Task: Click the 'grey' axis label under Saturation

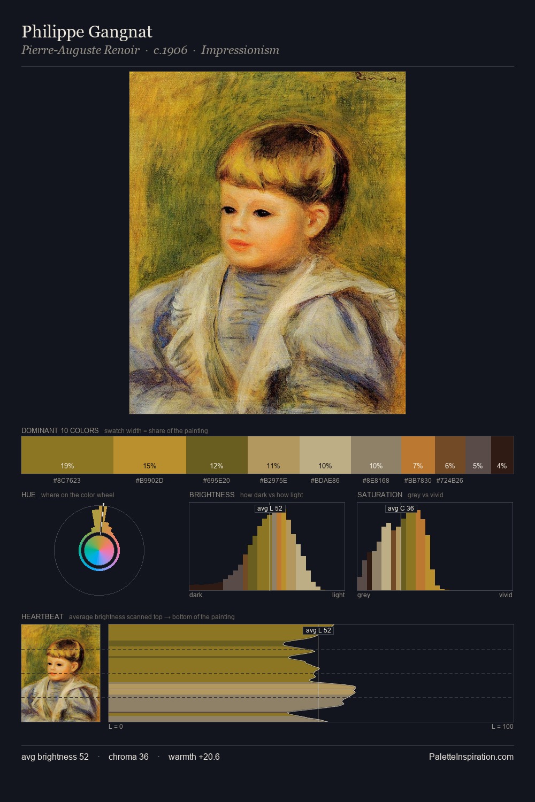Action: (x=364, y=595)
